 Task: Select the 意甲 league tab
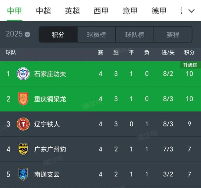coord(130,11)
